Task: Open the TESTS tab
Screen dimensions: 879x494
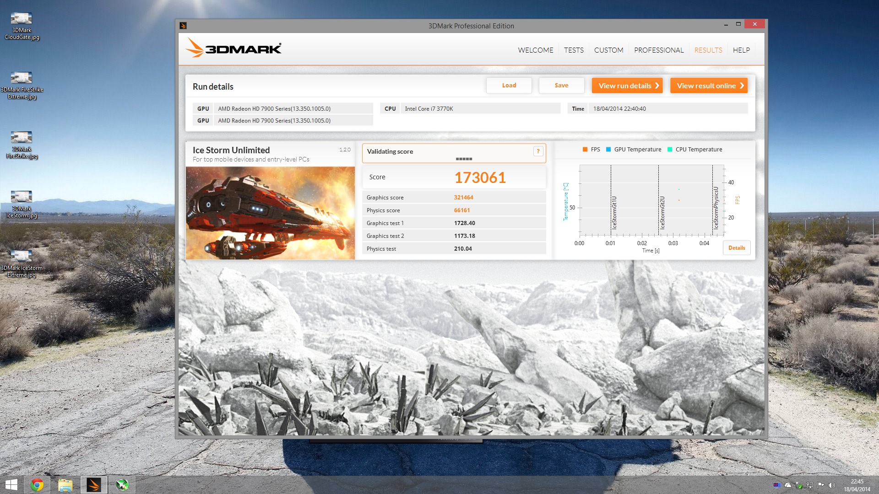Action: (x=574, y=50)
